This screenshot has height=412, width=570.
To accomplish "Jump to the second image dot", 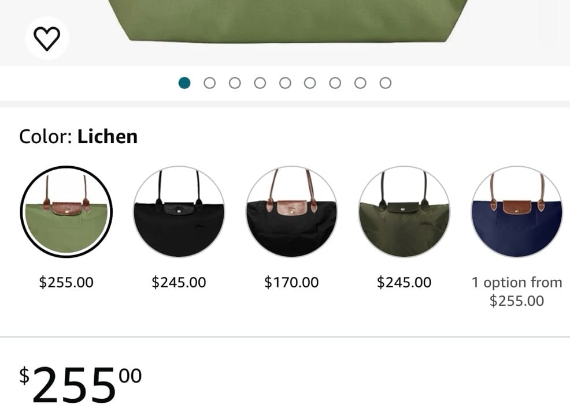I will click(x=209, y=83).
